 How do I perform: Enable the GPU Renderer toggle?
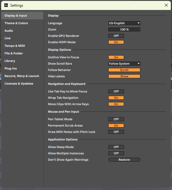(x=116, y=36)
